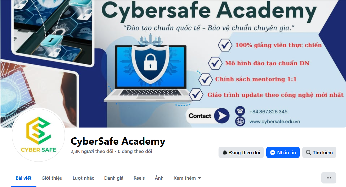Click the bell icon on Đang theo dõi
Viewport: 346px width, 187px height.
point(225,152)
